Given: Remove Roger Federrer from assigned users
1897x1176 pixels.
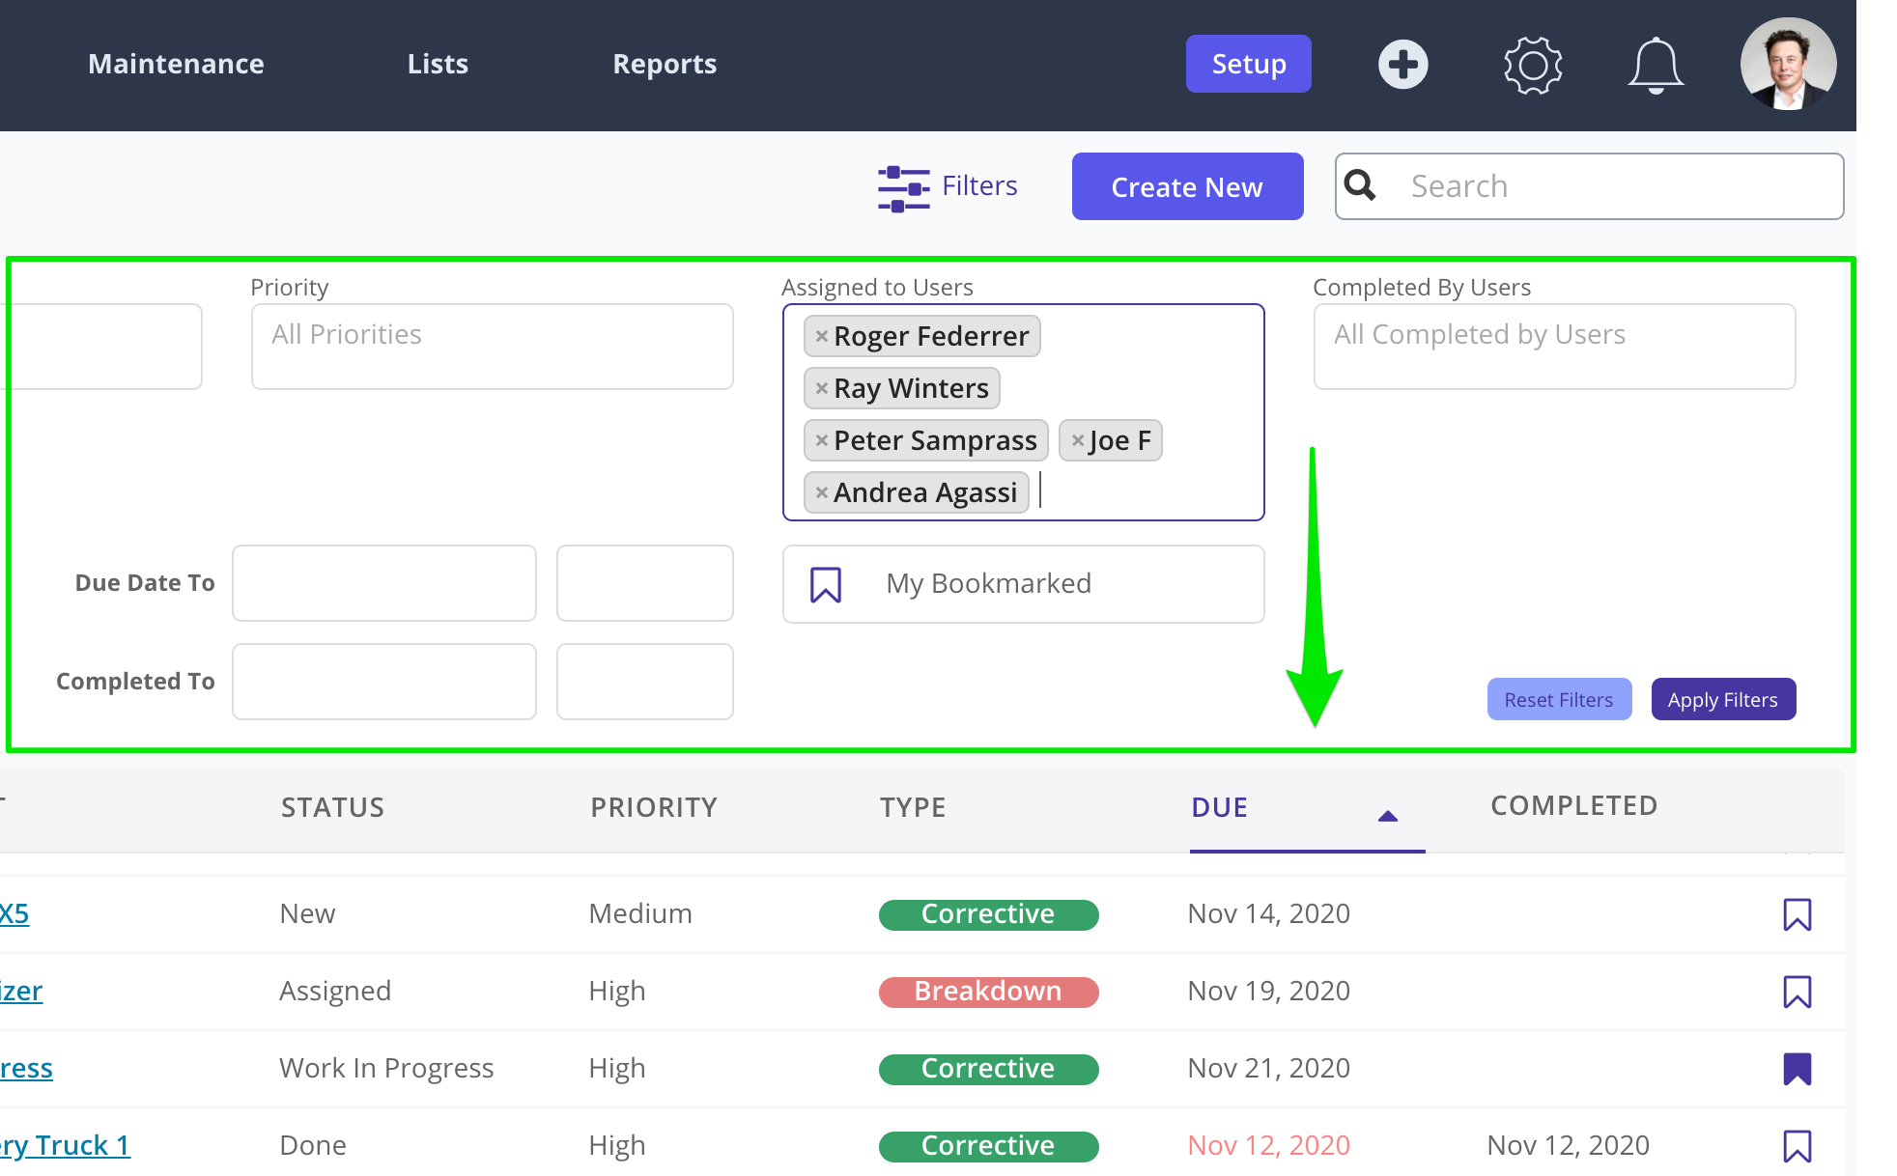Looking at the screenshot, I should tap(822, 336).
